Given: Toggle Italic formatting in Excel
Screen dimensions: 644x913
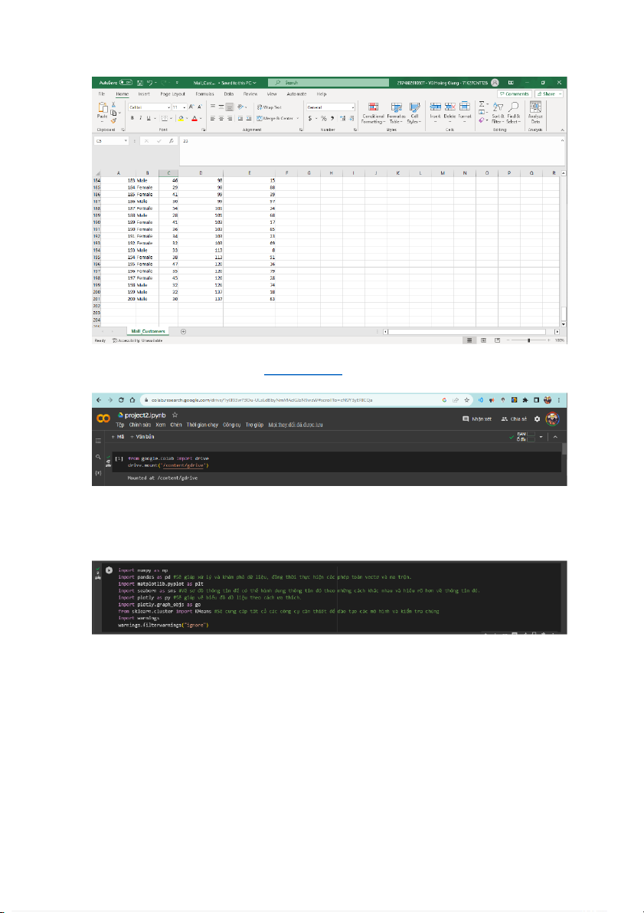Looking at the screenshot, I should point(140,118).
